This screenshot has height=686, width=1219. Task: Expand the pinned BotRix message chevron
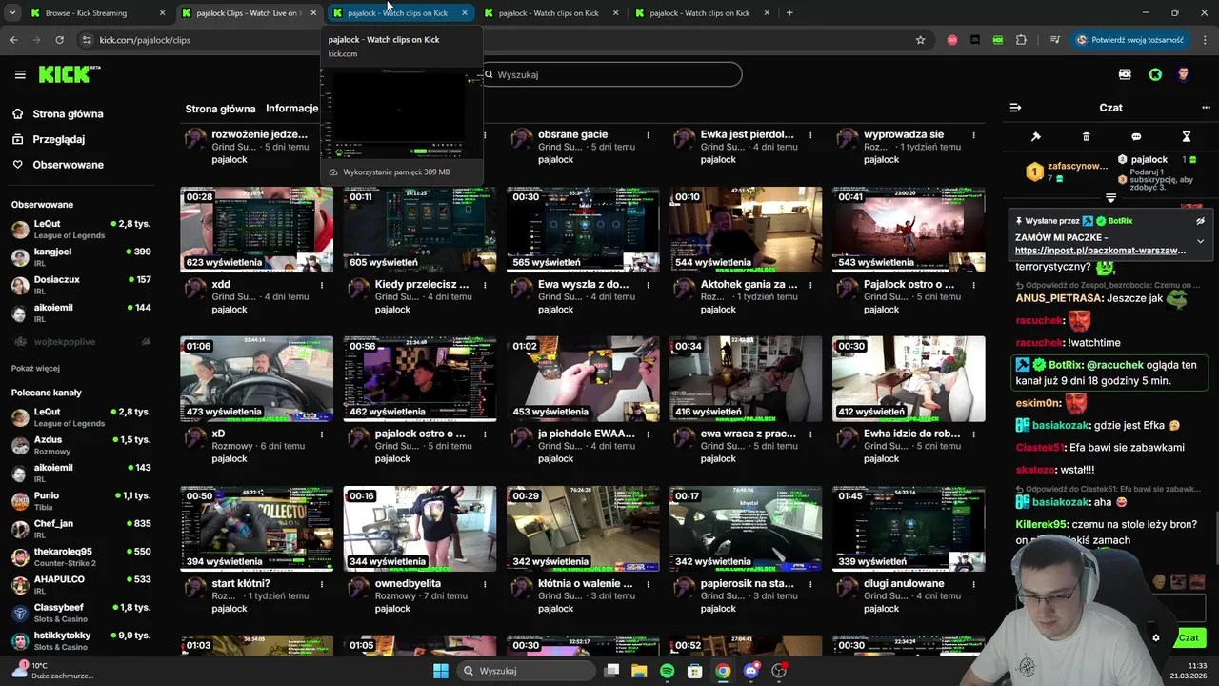[x=1200, y=242]
